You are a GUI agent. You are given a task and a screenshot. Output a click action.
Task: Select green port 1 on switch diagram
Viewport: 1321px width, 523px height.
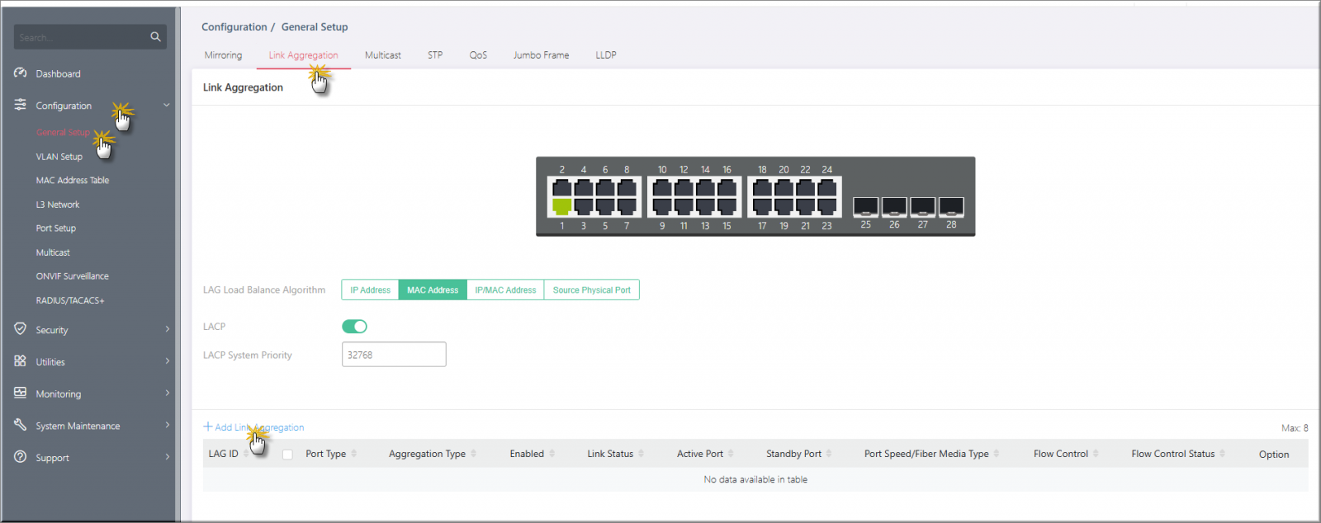click(x=561, y=206)
